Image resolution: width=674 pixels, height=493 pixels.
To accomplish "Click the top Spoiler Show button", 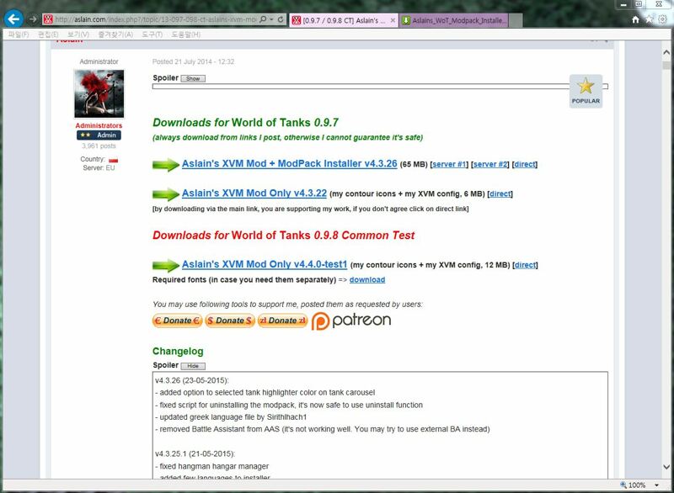I will pyautogui.click(x=193, y=78).
